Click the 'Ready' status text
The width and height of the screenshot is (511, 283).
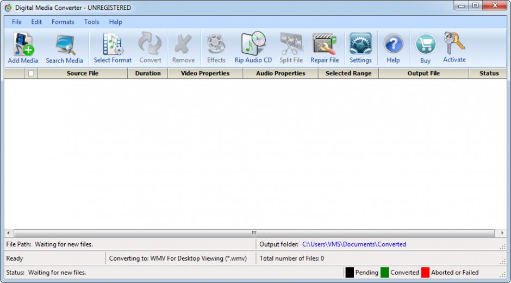(x=15, y=259)
